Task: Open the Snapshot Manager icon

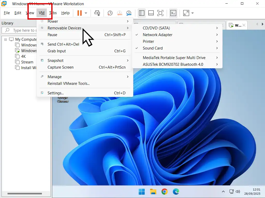Action: point(129,13)
